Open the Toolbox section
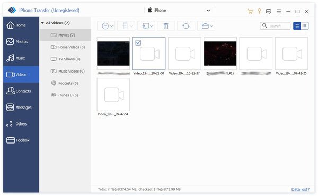Screen dimensions: 318x196 tap(21, 140)
